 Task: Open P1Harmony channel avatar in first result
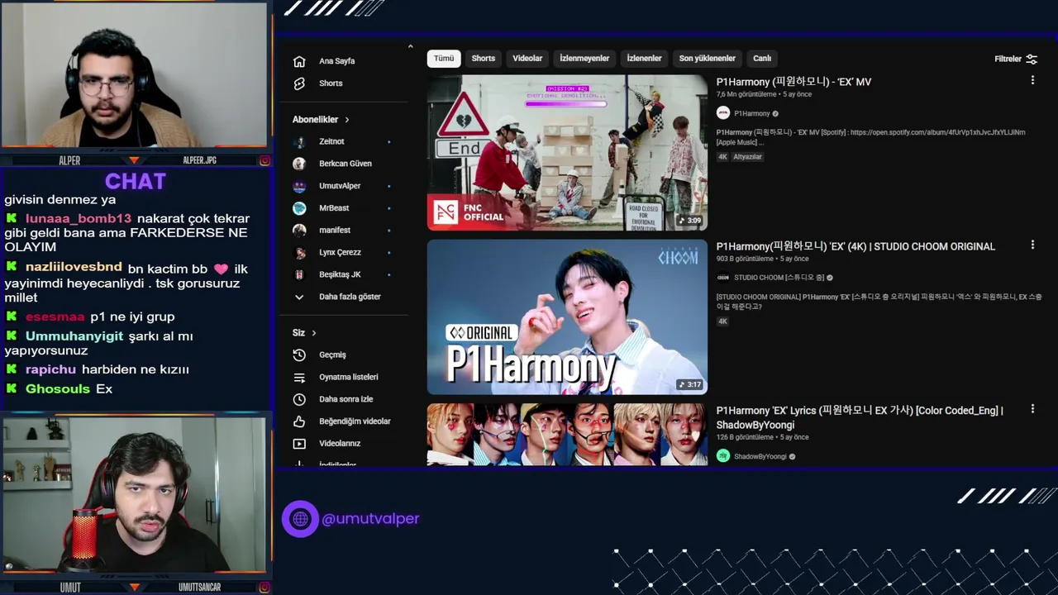pyautogui.click(x=723, y=113)
